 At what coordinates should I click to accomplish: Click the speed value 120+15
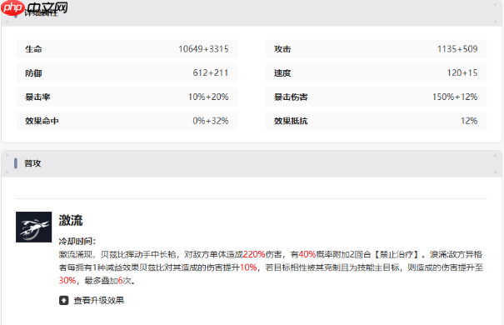pos(462,73)
